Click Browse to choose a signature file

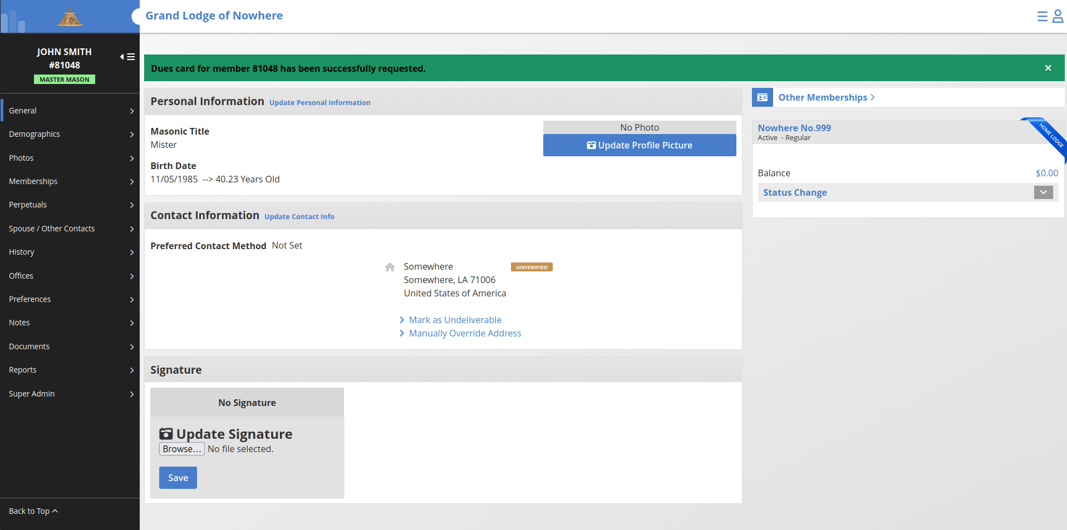[182, 449]
